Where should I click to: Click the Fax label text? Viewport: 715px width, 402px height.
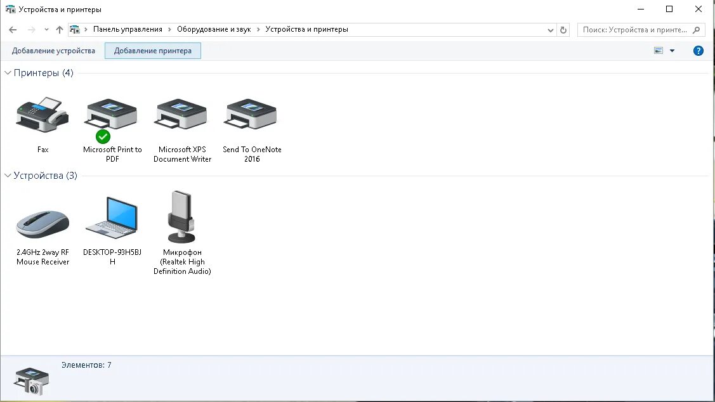43,150
